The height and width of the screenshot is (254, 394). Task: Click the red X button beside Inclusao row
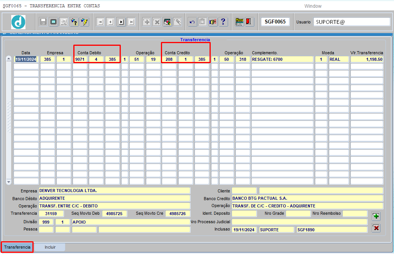[x=376, y=228]
